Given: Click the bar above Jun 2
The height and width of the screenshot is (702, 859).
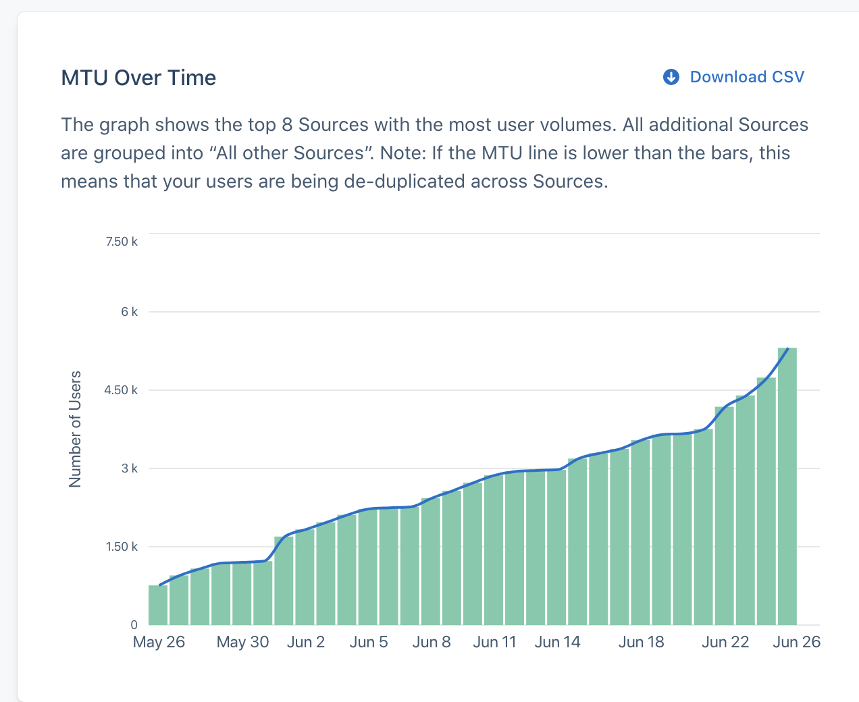Looking at the screenshot, I should coord(305,577).
